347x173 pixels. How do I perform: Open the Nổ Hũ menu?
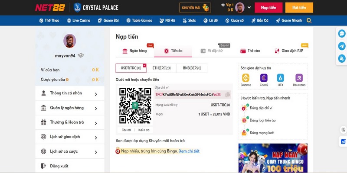pos(167,20)
